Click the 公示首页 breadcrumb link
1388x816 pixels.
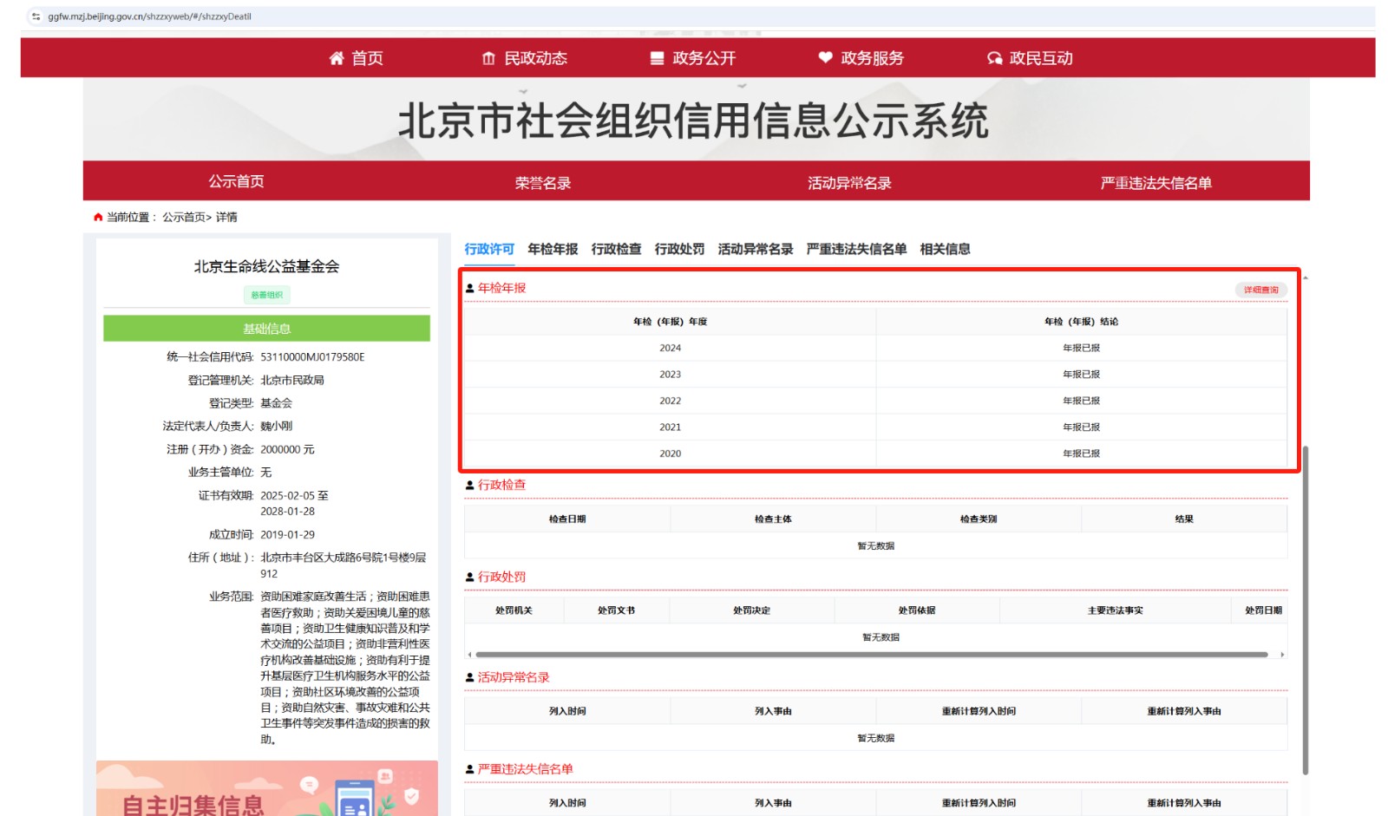pos(183,217)
